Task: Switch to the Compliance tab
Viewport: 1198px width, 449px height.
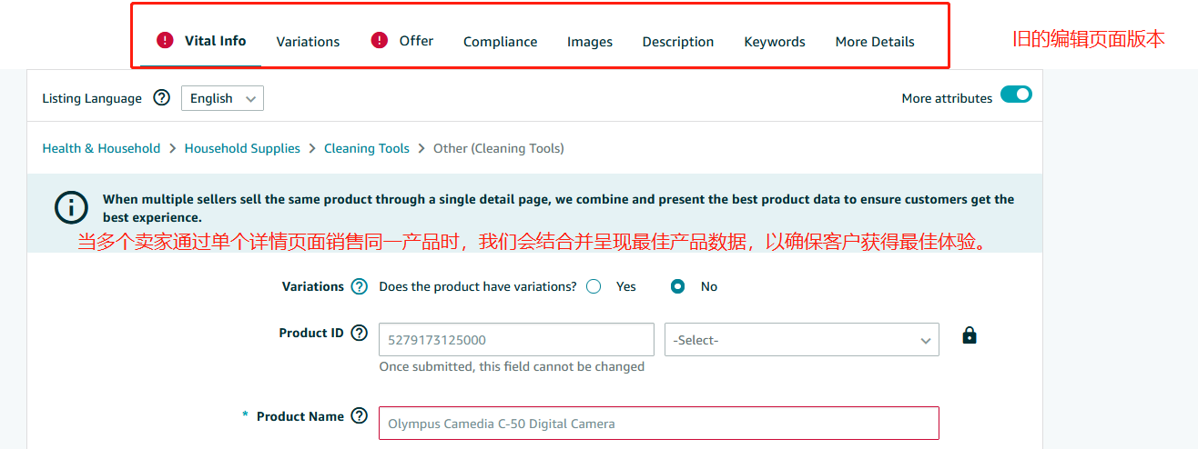Action: [x=500, y=42]
